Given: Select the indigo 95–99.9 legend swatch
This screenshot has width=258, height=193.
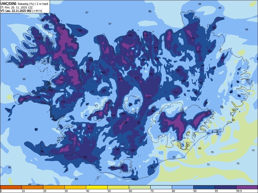Looking at the screenshot, I should tap(225, 187).
